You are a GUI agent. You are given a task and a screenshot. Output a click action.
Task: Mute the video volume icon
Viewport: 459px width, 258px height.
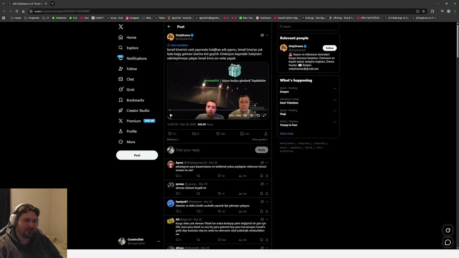(x=245, y=115)
